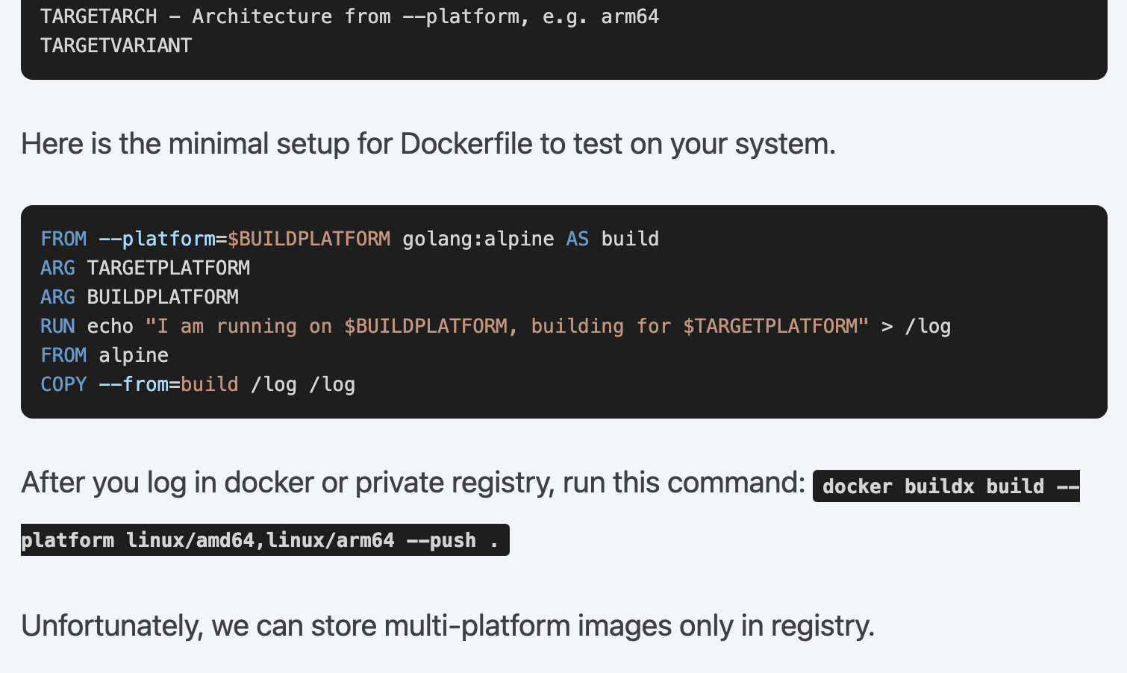This screenshot has width=1127, height=673.
Task: Click the 'Unfortunately, we can store' sentence
Action: 447,625
